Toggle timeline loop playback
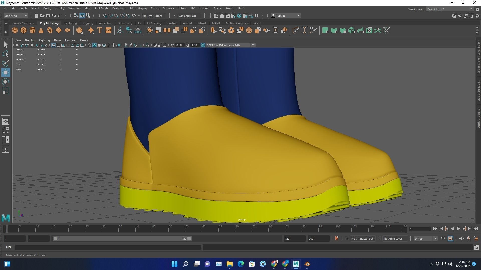Screen dimensions: 481x270 click(x=443, y=238)
